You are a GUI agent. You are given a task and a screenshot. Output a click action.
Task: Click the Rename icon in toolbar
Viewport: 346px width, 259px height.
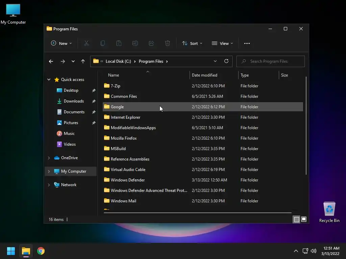point(135,44)
